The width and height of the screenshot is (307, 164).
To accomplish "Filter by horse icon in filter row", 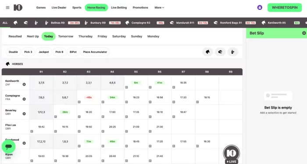I will point(207,52).
